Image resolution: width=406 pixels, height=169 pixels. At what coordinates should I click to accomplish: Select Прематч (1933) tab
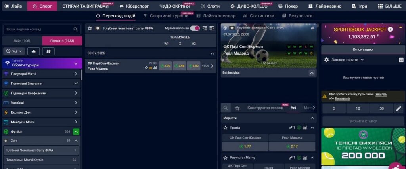point(62,41)
